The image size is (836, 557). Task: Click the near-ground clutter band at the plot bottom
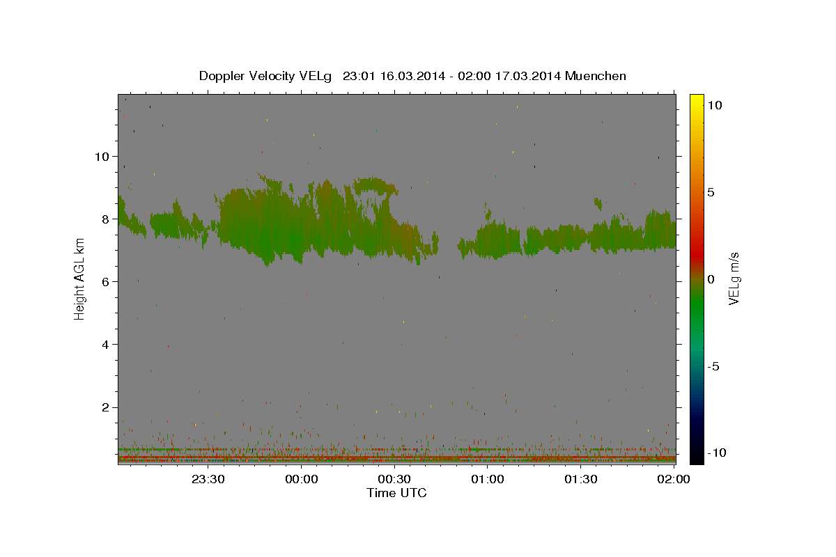tap(396, 454)
